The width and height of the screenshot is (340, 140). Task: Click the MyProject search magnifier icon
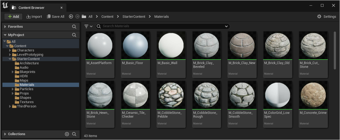click(74, 35)
